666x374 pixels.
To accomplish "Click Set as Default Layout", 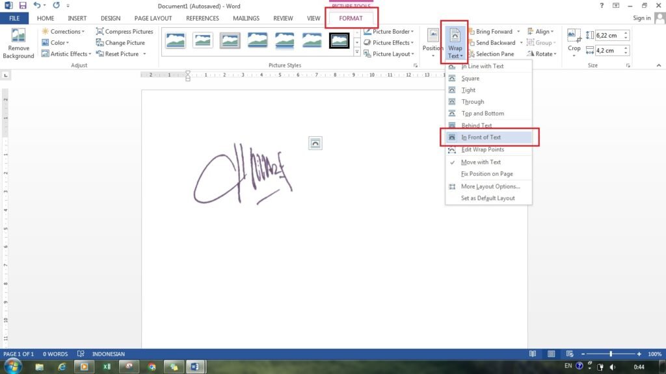I will coord(488,198).
